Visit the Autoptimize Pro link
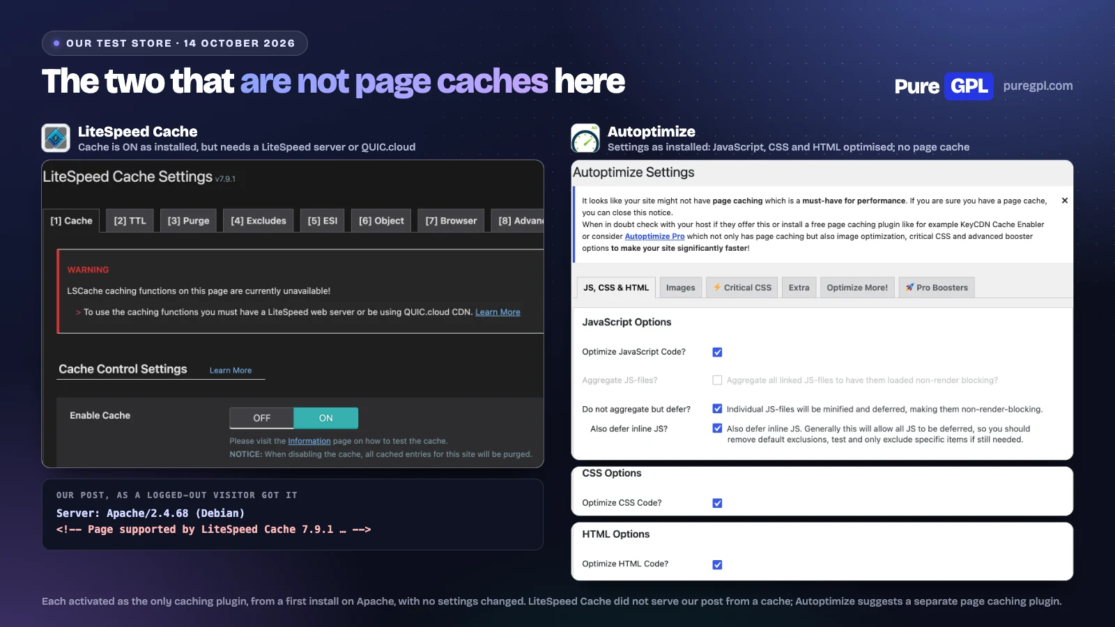This screenshot has height=627, width=1115. (x=654, y=236)
